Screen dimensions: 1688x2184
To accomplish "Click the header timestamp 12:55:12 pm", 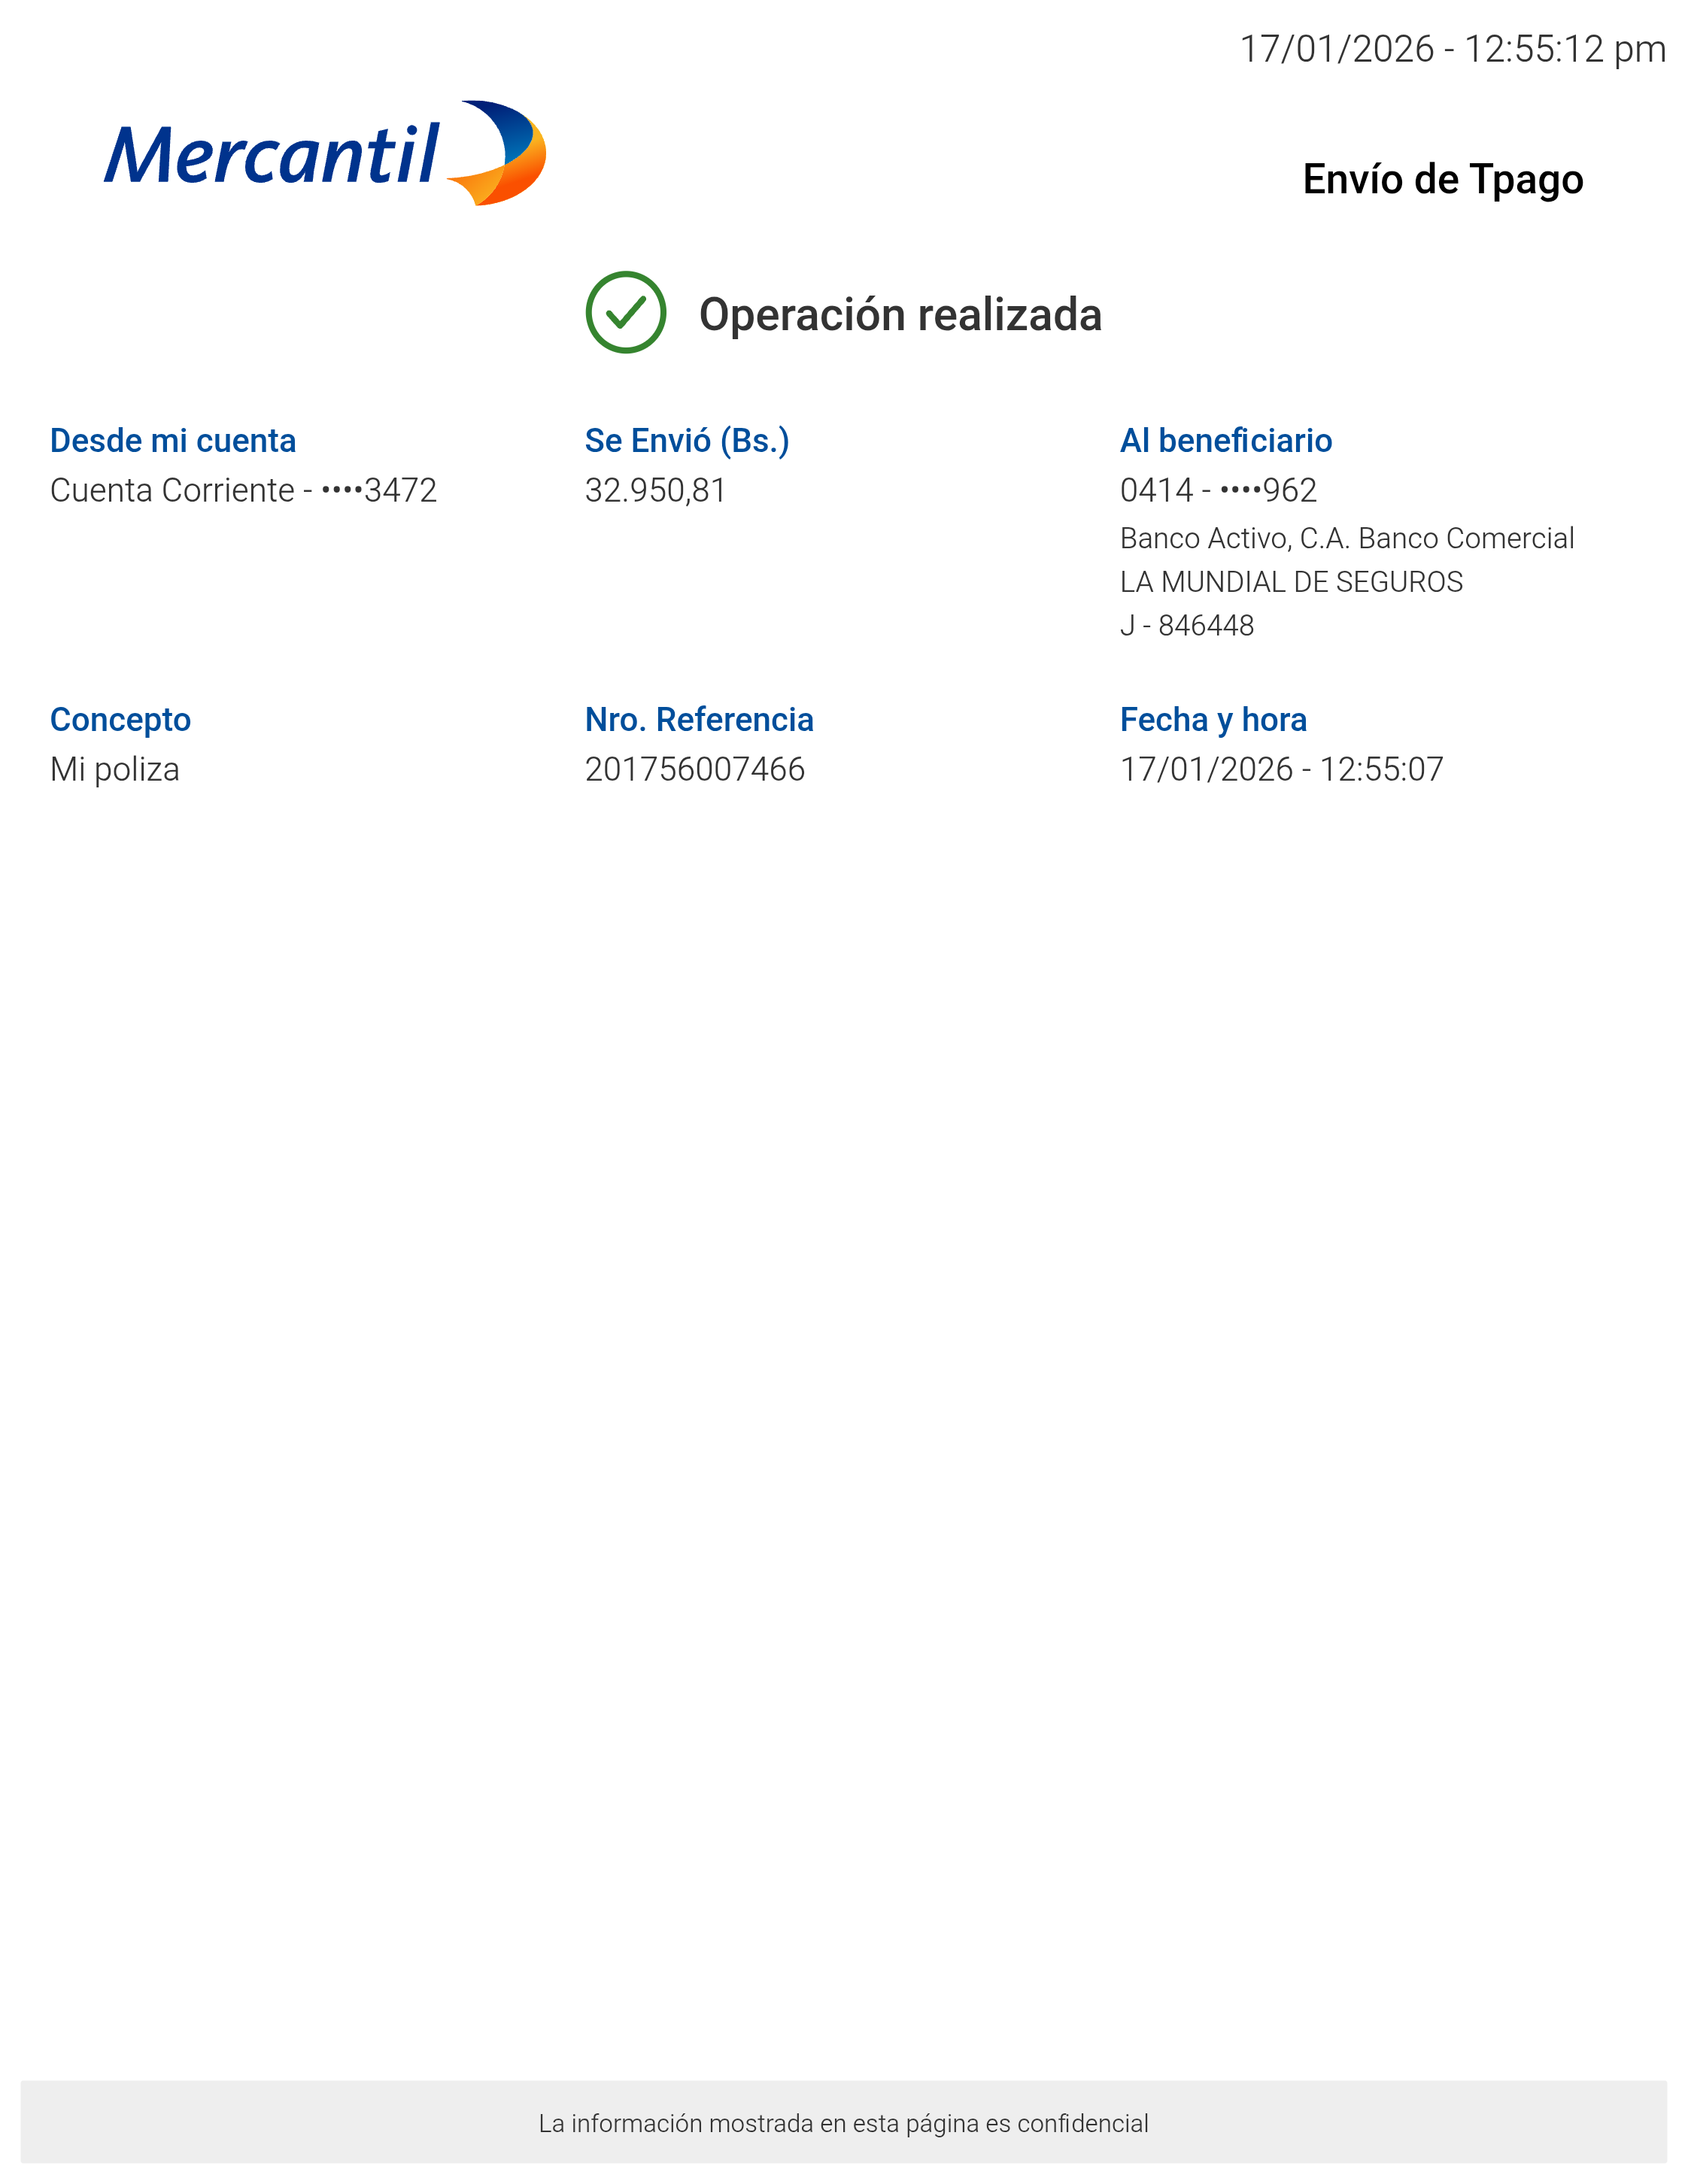I will [x=1452, y=49].
